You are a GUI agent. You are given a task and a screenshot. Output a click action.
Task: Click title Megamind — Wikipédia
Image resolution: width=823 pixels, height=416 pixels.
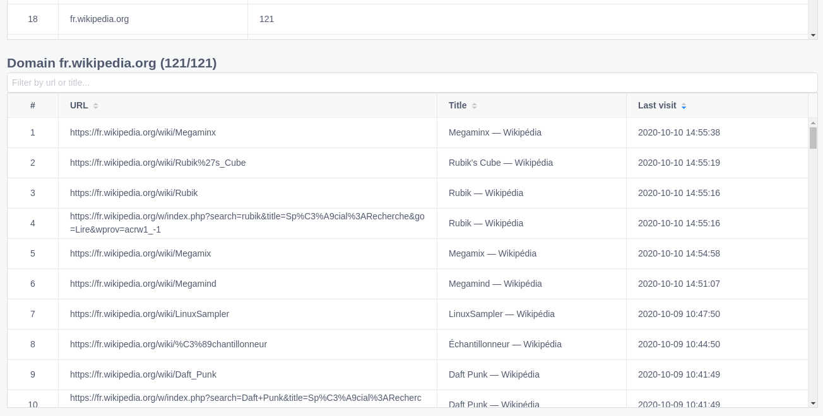pos(495,284)
